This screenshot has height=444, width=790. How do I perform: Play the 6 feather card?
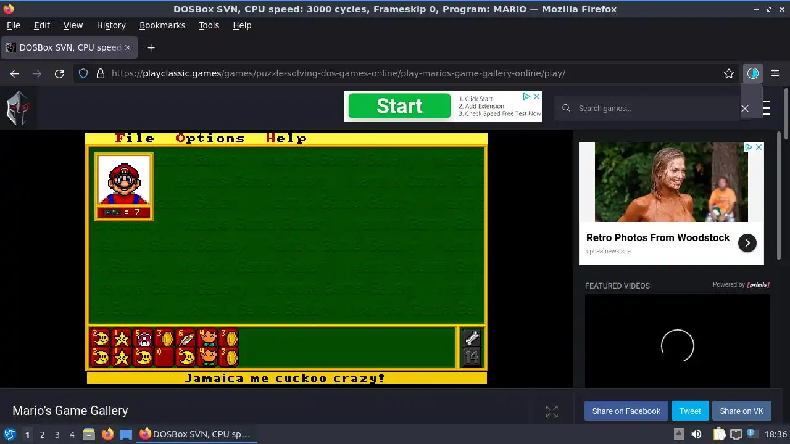click(186, 338)
